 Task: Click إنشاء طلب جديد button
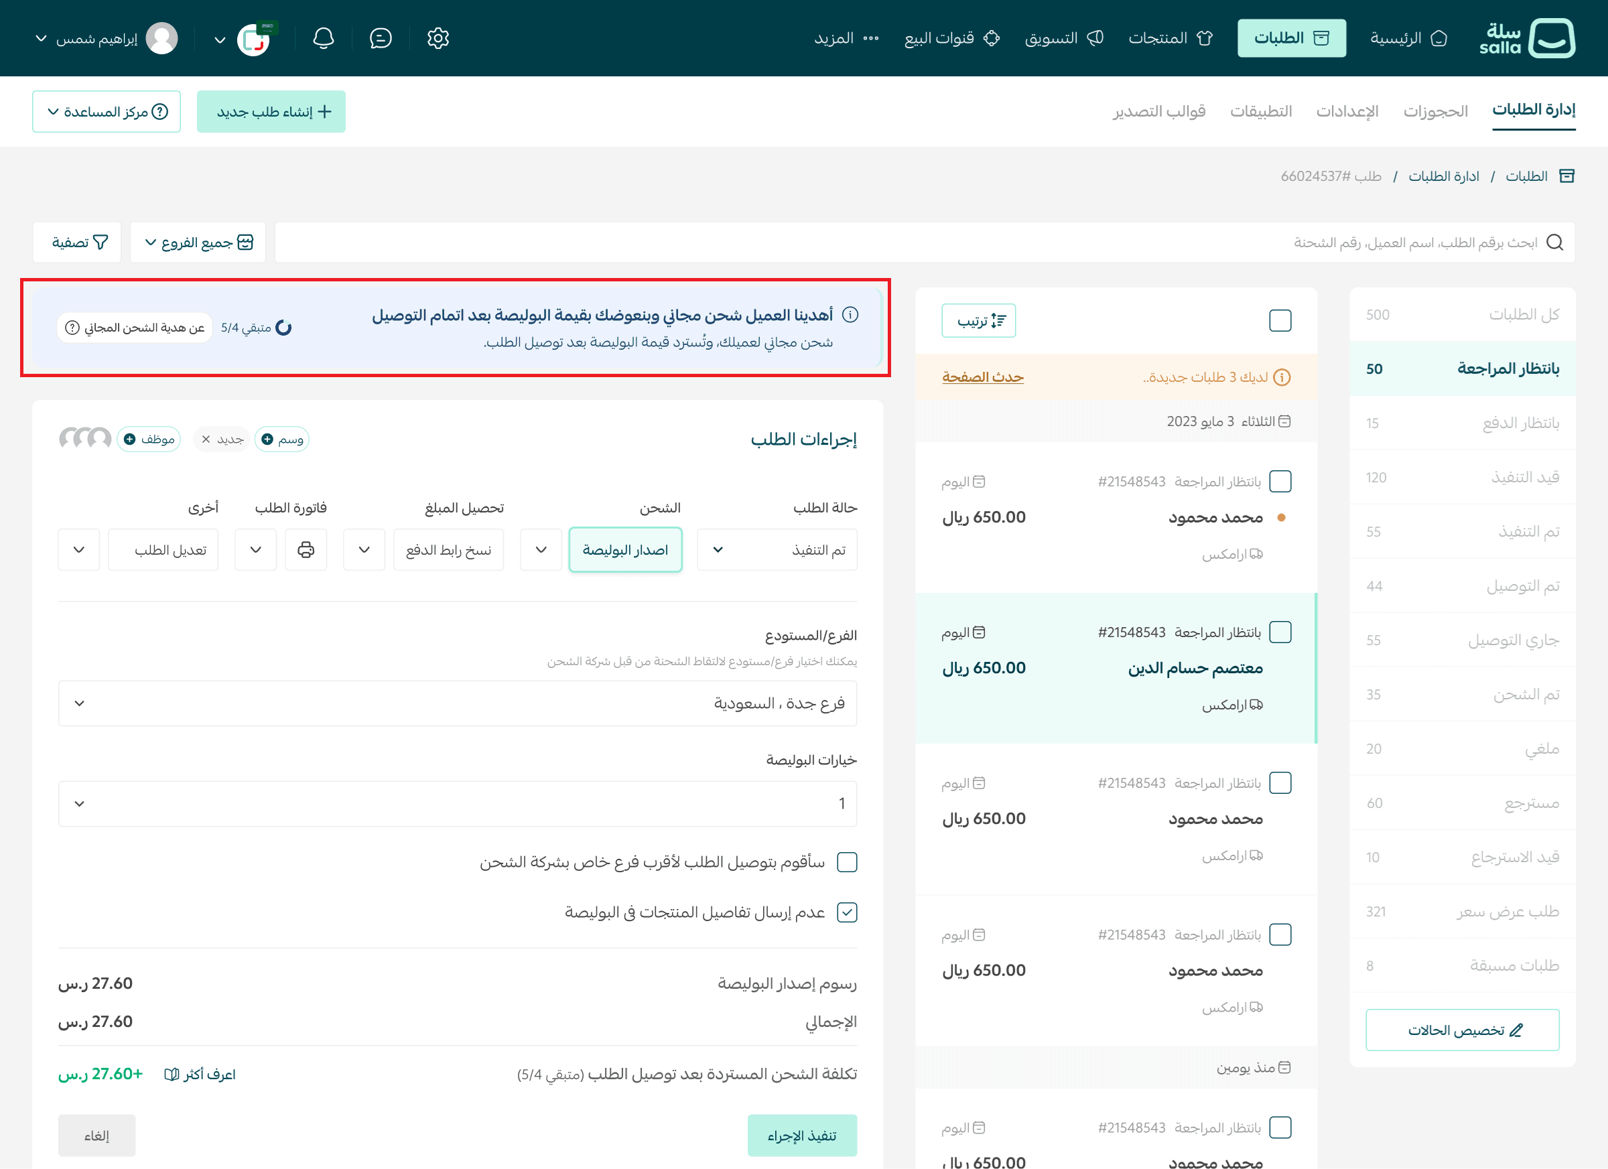(x=271, y=111)
